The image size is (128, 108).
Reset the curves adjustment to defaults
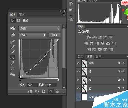[44, 91]
